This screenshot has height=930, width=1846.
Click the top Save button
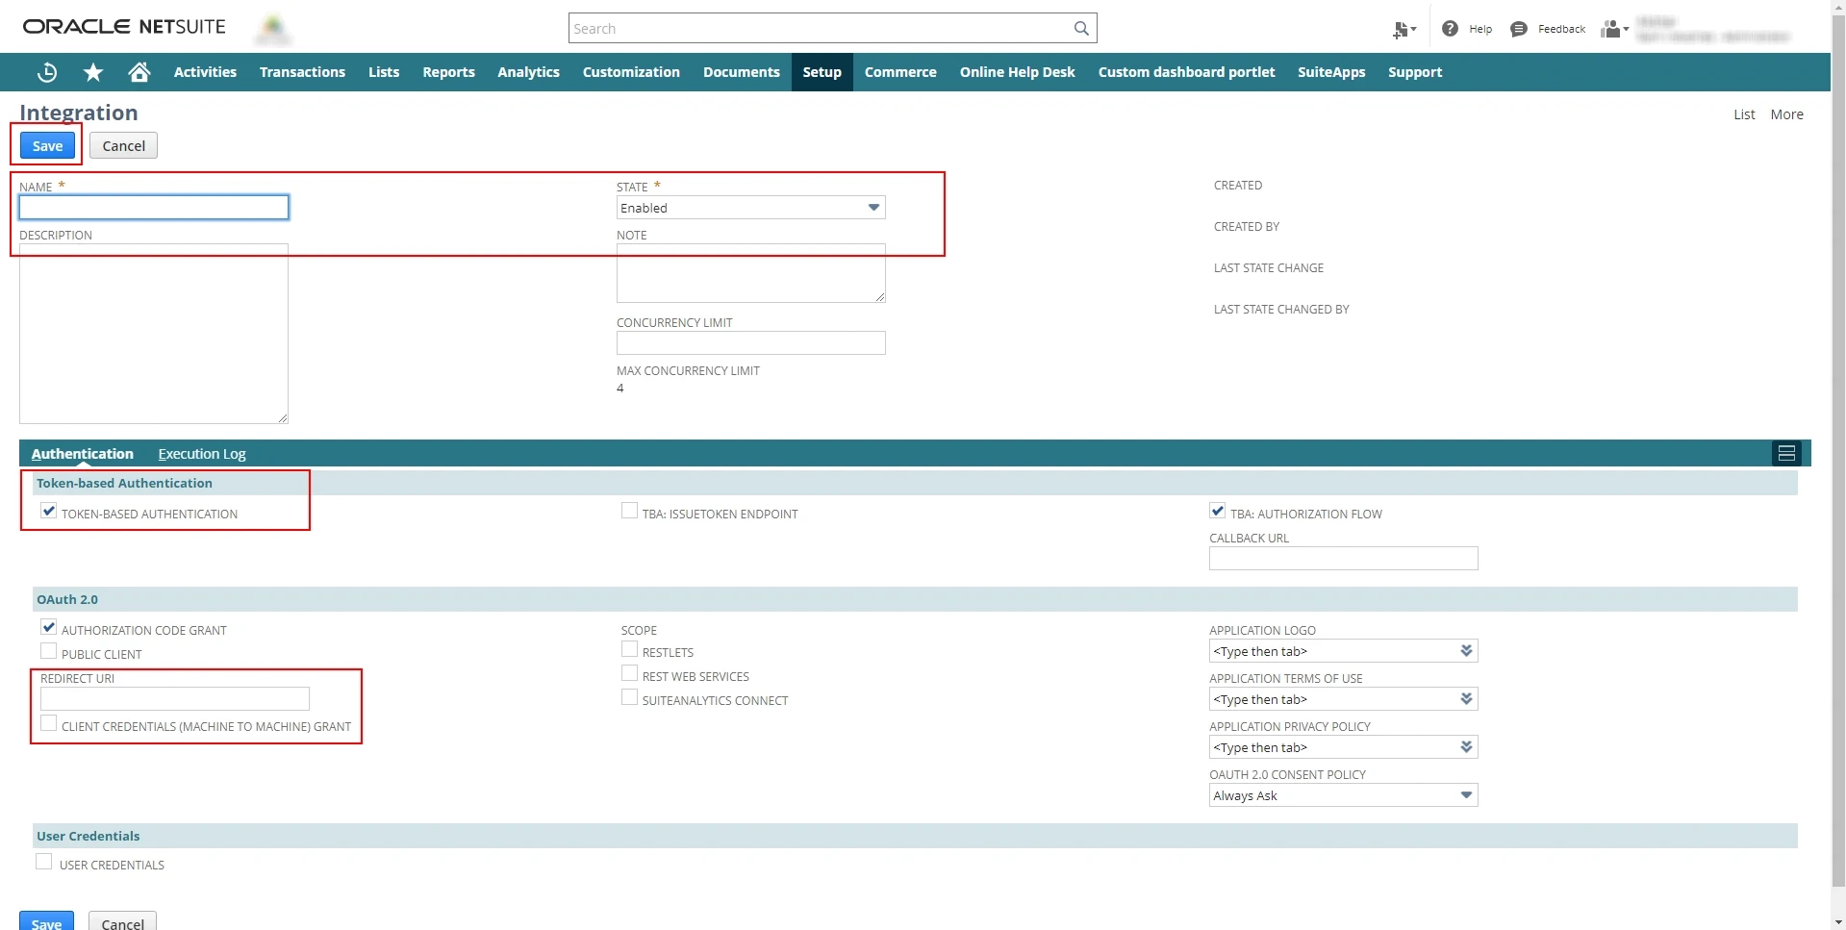pos(47,146)
